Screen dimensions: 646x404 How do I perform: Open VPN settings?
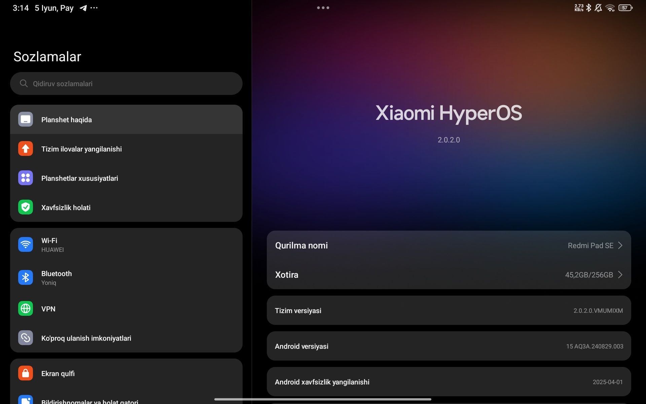(x=126, y=309)
